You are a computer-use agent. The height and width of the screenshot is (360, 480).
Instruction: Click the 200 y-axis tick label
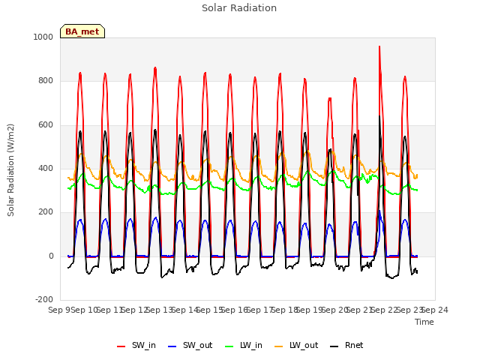tap(46, 211)
